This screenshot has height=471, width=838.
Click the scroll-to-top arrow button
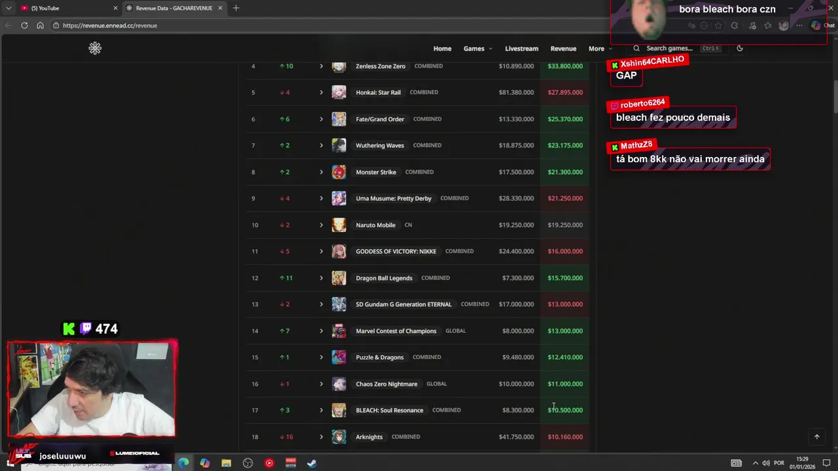[816, 437]
